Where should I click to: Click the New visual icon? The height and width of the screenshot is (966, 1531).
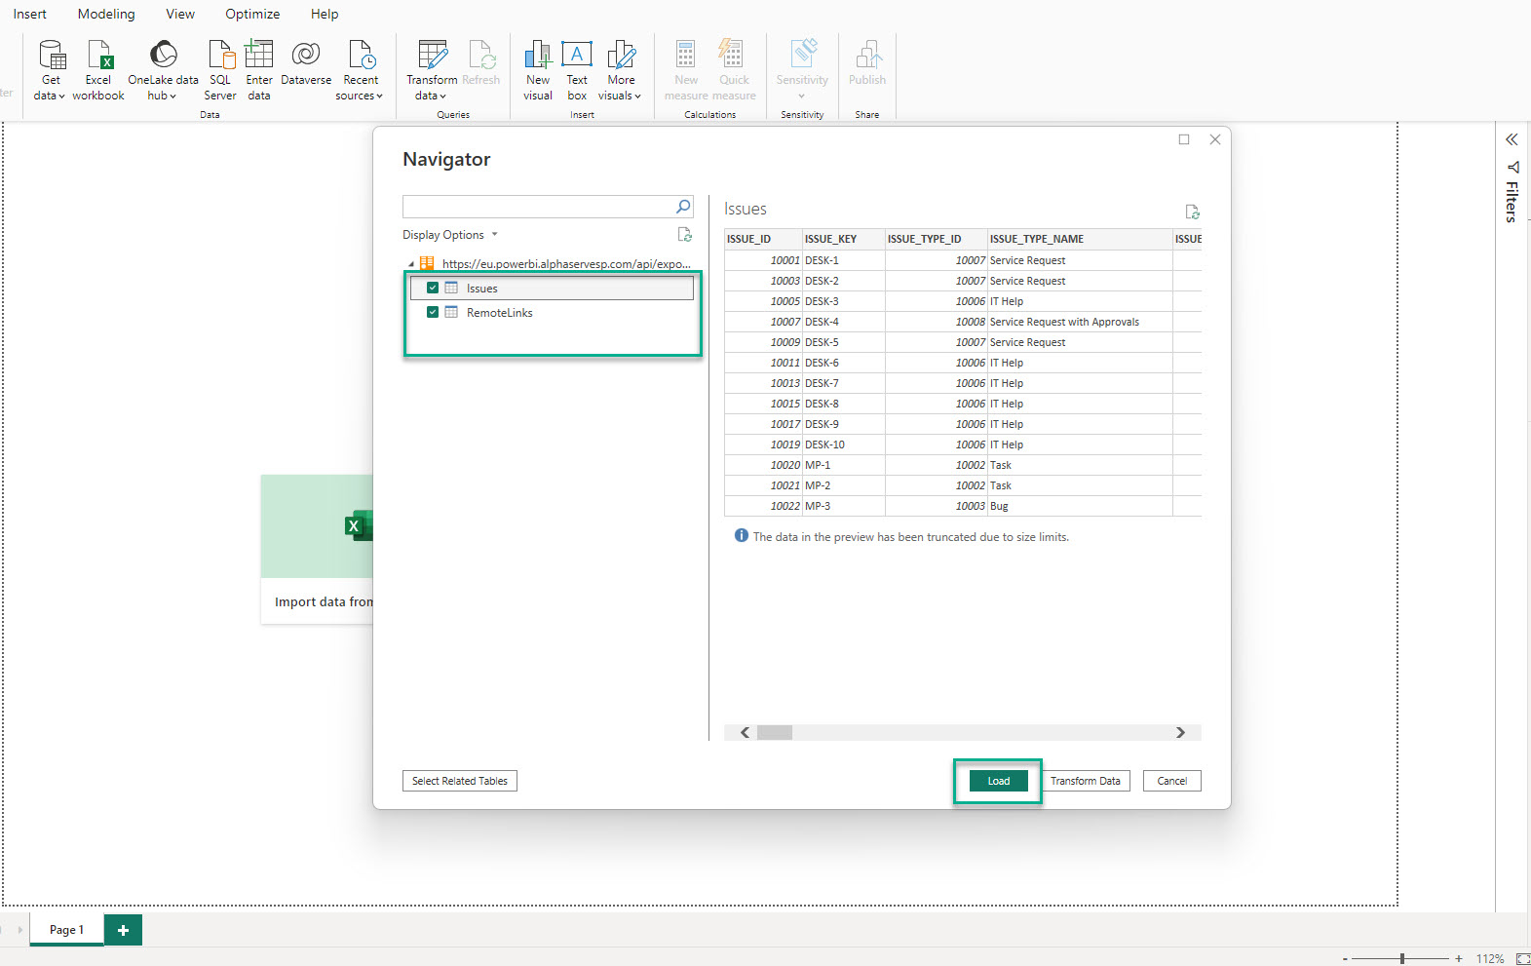tap(538, 56)
